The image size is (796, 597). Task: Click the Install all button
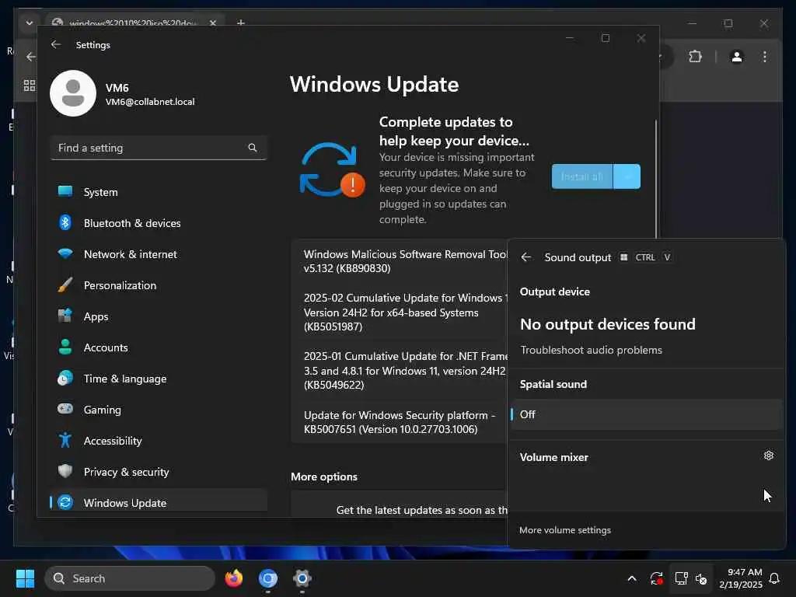pos(582,176)
